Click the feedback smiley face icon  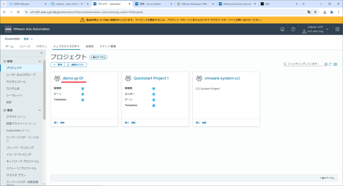[x=283, y=29]
